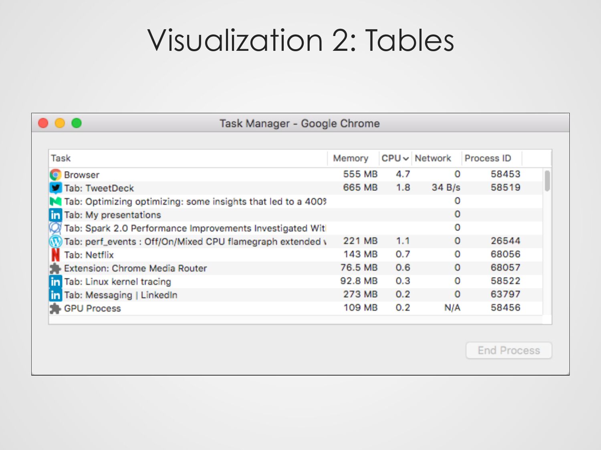
Task: Click LinkedIn icon for Linux kernel tracing
Action: pyautogui.click(x=55, y=282)
